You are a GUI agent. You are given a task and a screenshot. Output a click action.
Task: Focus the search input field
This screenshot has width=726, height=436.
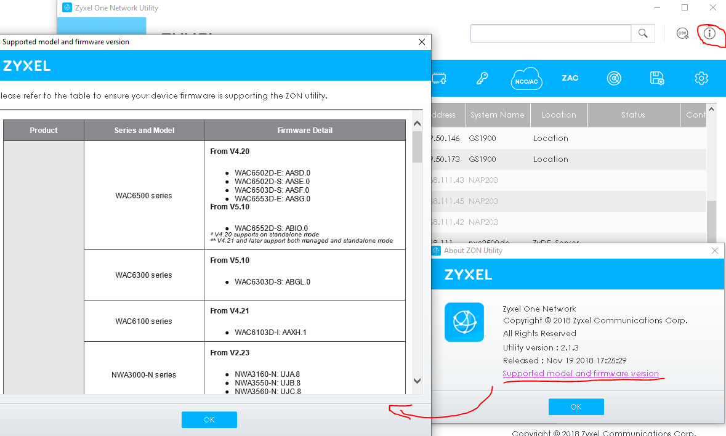tap(551, 33)
